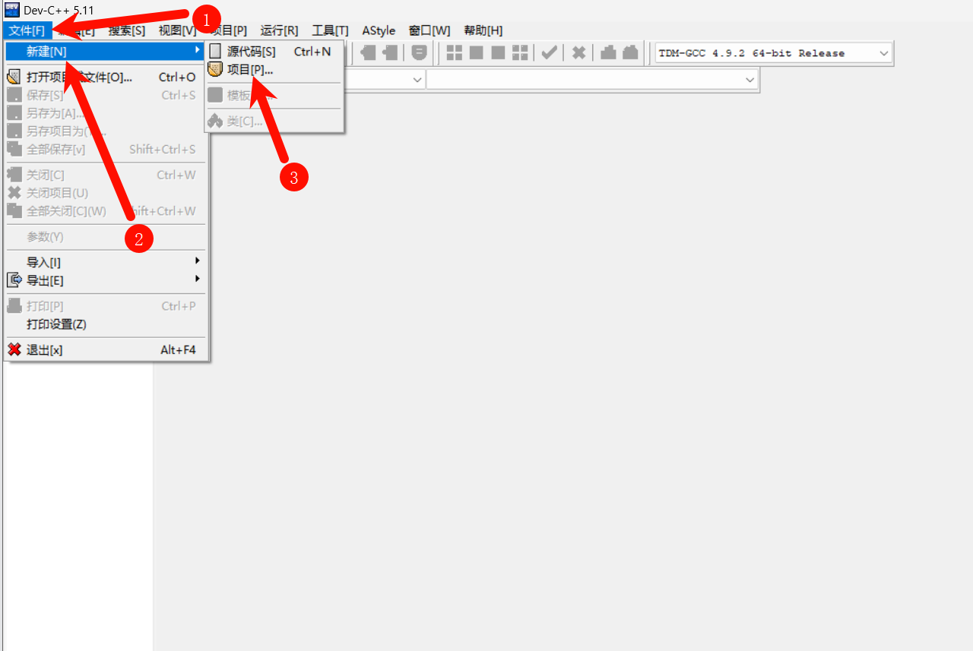Click the four-squares Compile toolbar icon
Viewport: 973px width, 651px height.
click(455, 52)
